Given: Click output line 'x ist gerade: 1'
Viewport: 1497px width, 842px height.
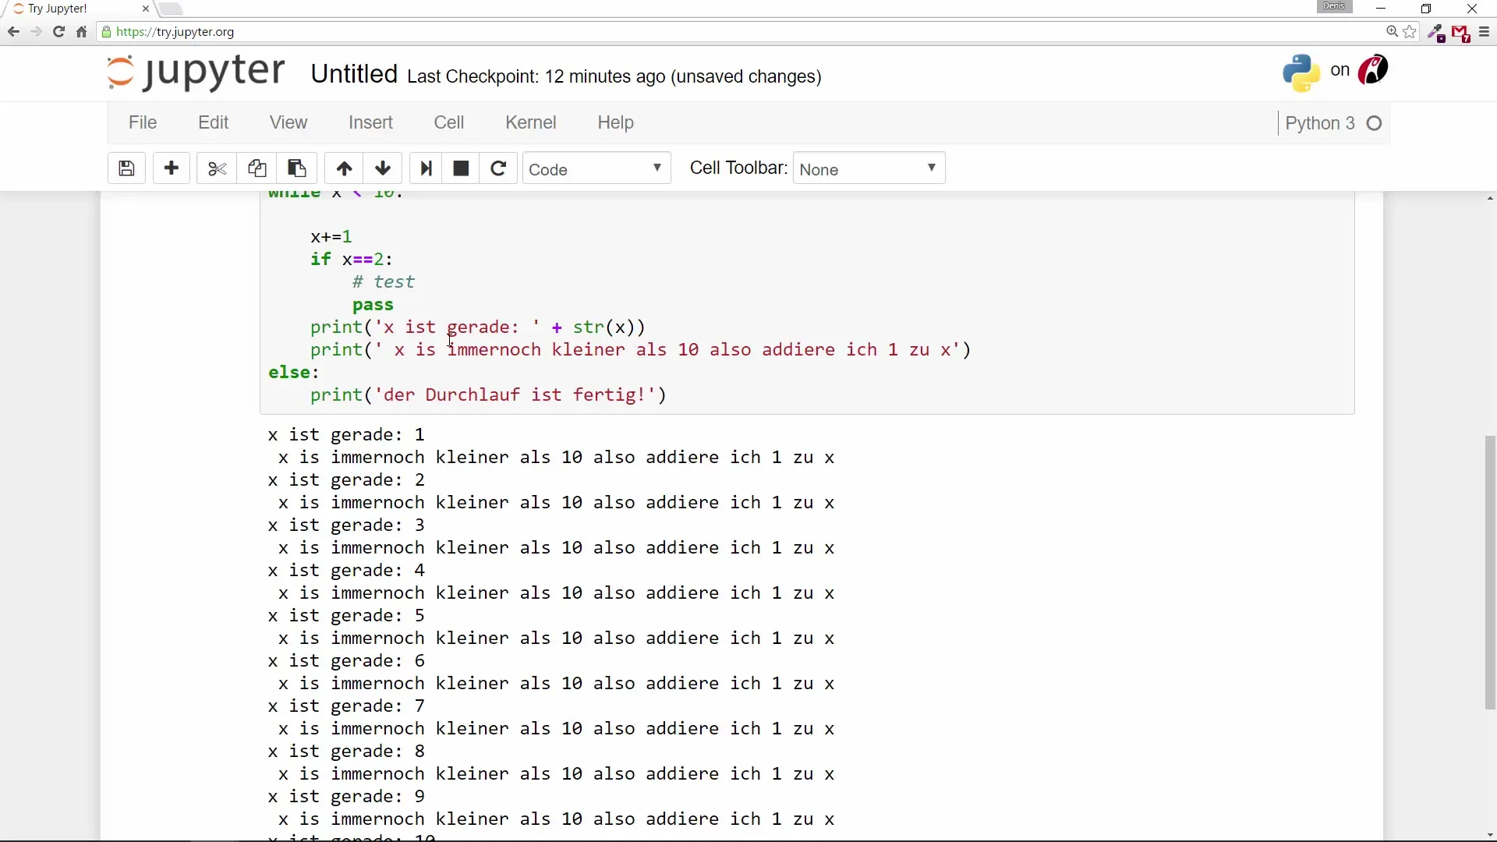Looking at the screenshot, I should pyautogui.click(x=346, y=434).
